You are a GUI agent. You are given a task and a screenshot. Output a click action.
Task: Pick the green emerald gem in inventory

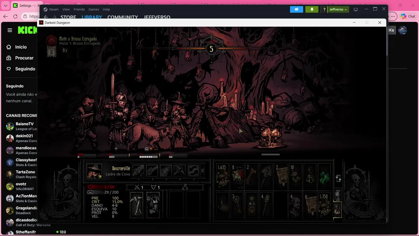[x=324, y=176]
